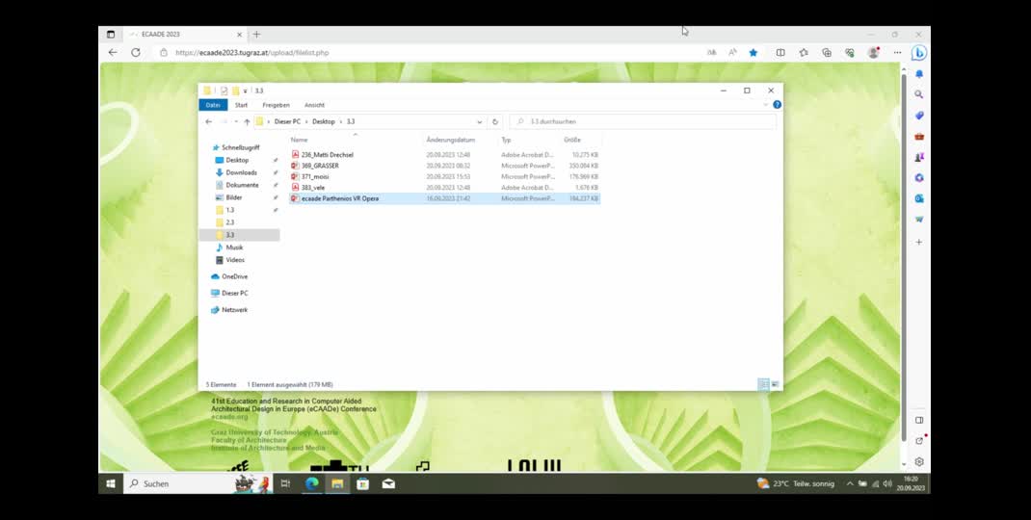Screen dimensions: 1031x520
Task: Open the recent locations dropdown in Explorer
Action: (x=236, y=121)
